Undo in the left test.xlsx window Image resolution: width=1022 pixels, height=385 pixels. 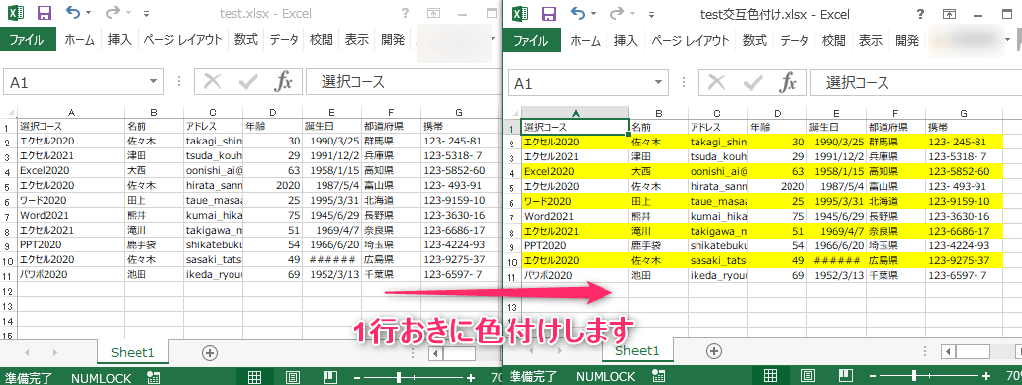point(73,13)
